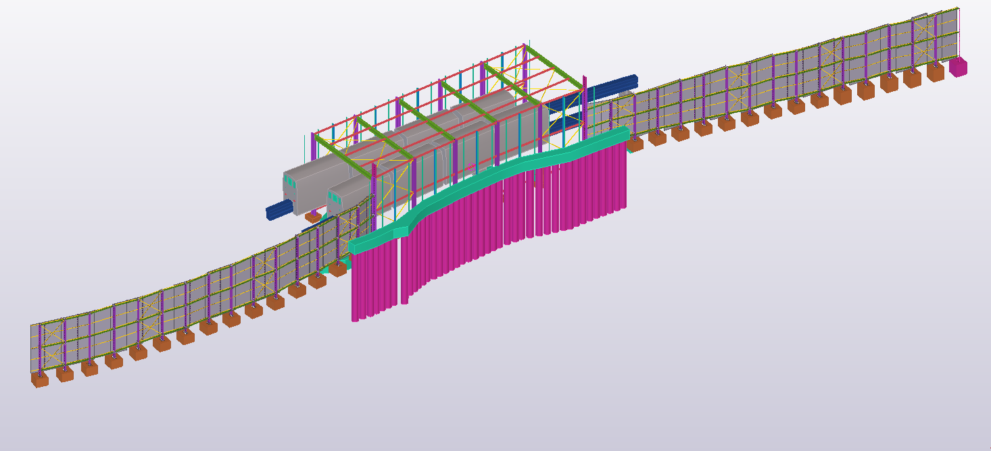Click the magenta block at far right end
This screenshot has height=451, width=991.
[958, 67]
